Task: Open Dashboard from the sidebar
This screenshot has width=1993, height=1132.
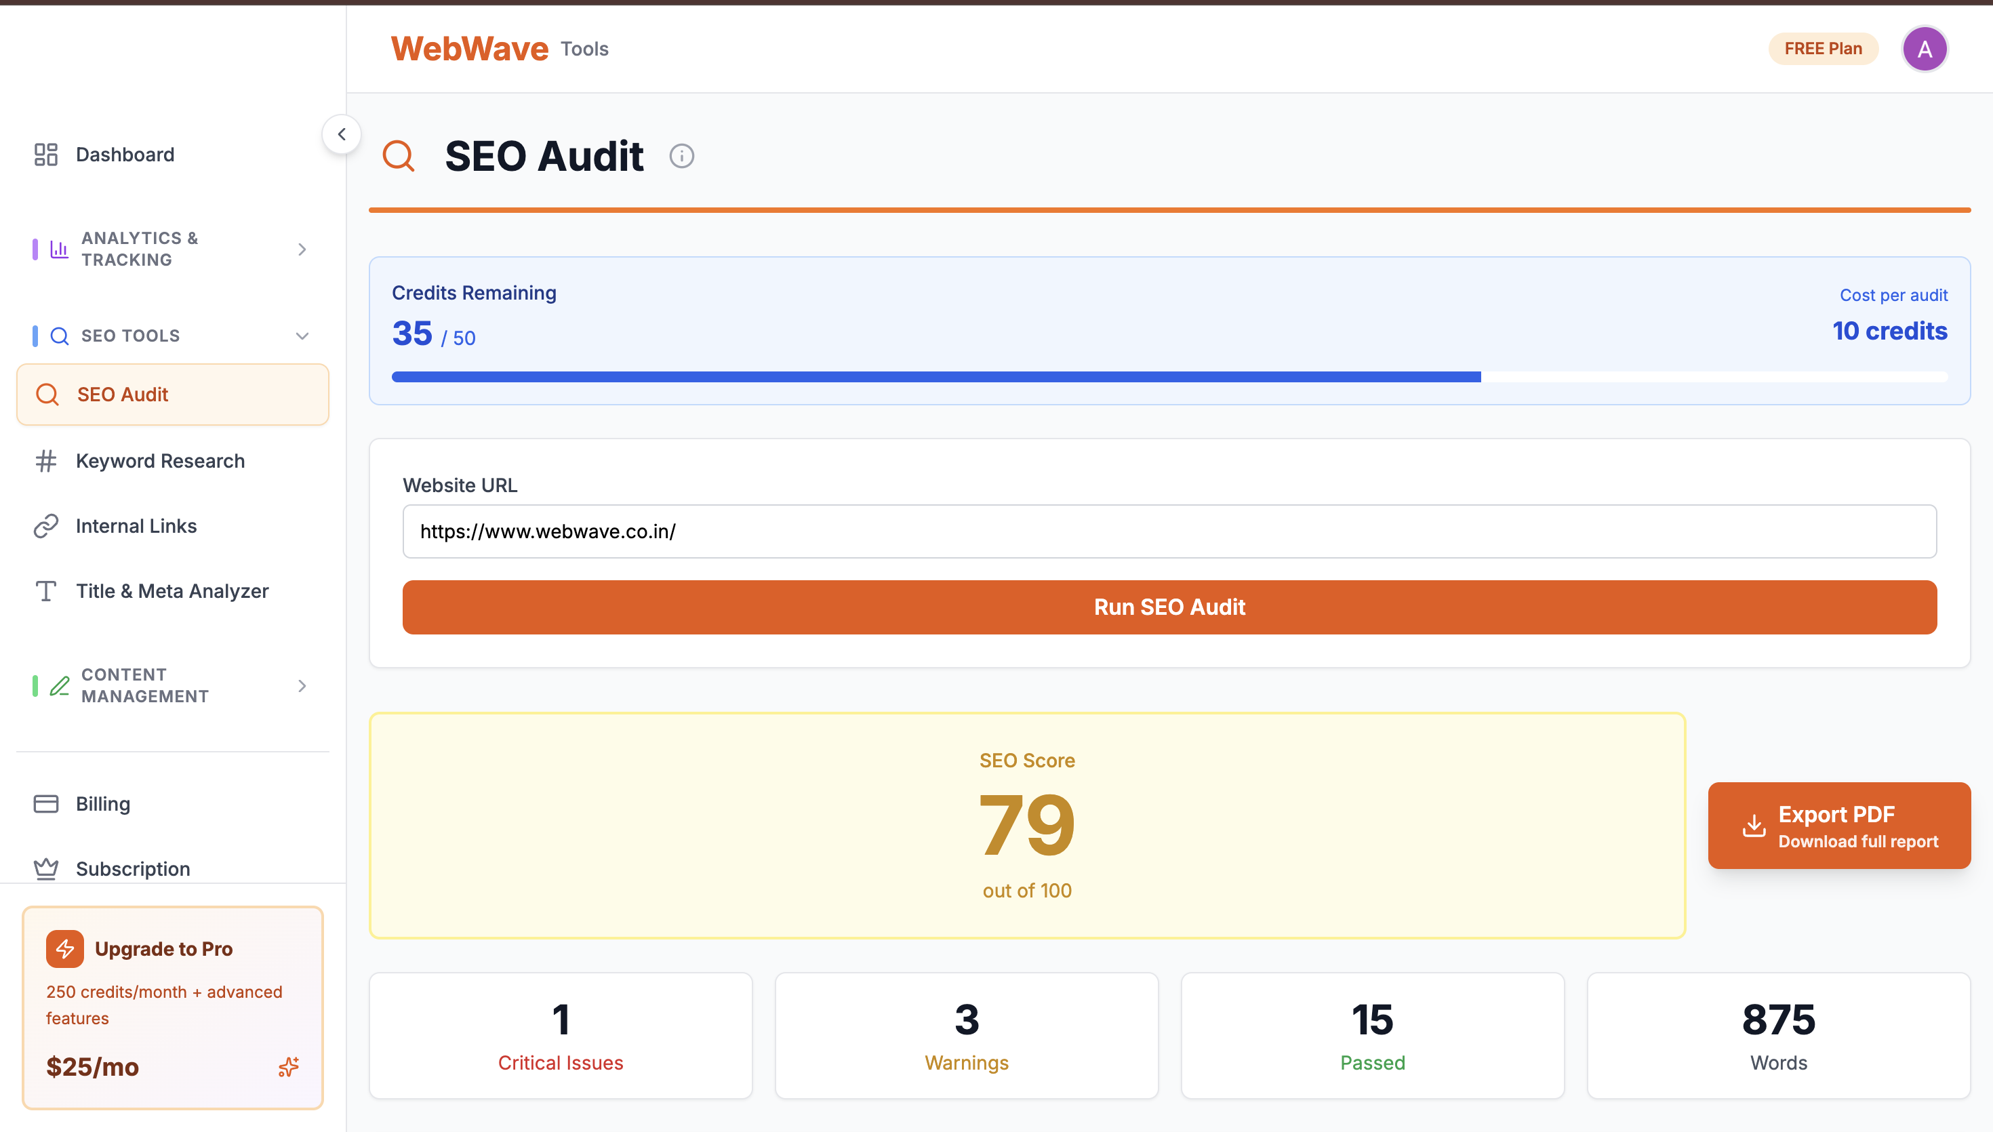Action: [124, 154]
